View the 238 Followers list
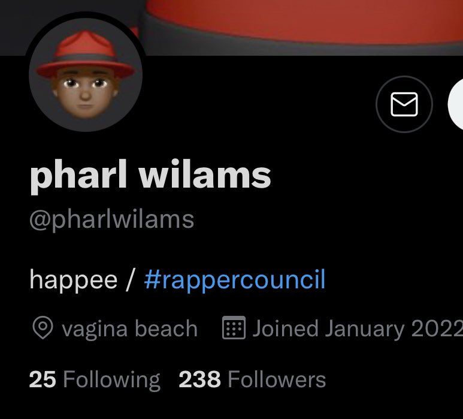463x419 pixels. [x=252, y=379]
